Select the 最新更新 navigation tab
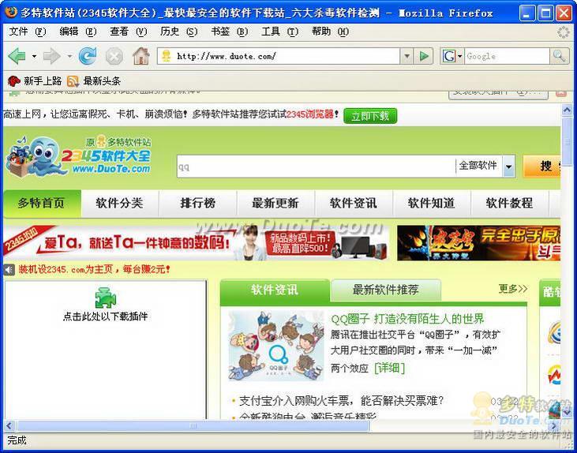577x453 pixels. click(275, 203)
